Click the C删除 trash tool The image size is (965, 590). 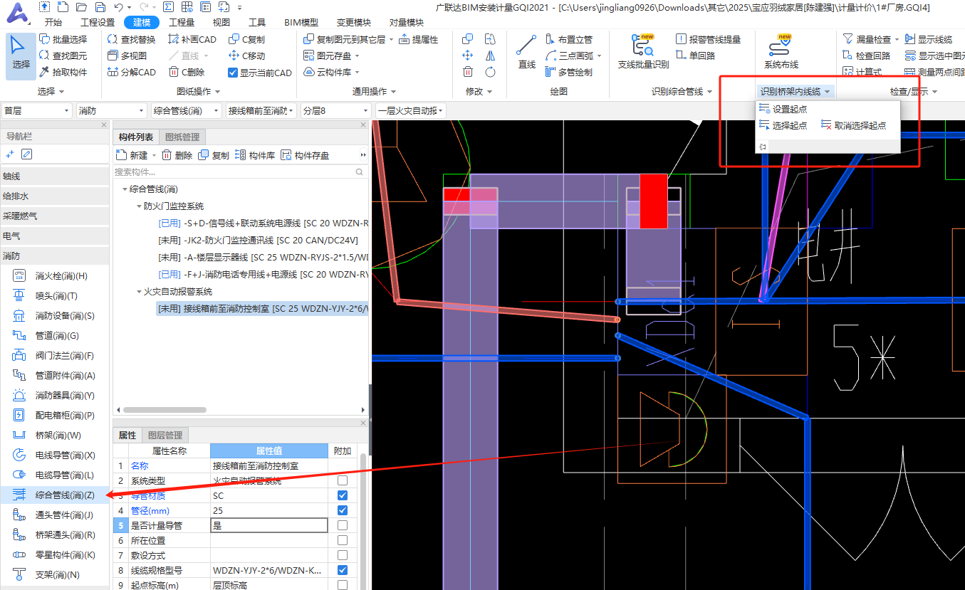pos(187,72)
